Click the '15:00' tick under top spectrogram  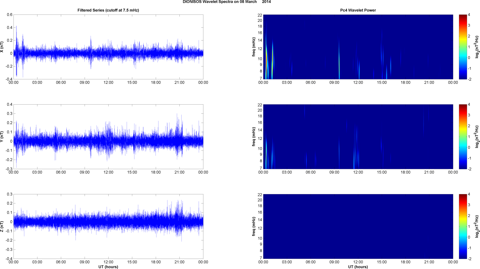[382, 83]
